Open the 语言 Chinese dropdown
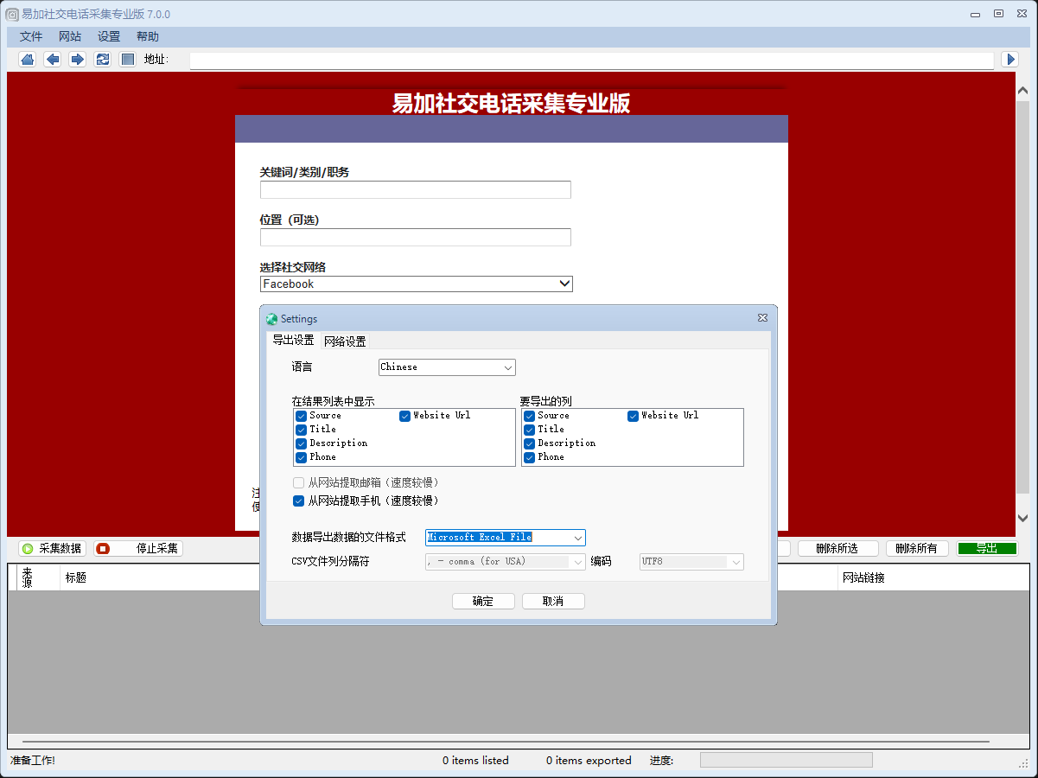 click(447, 367)
